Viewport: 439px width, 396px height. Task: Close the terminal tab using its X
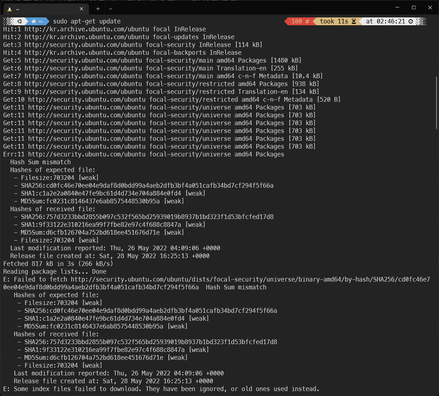[x=81, y=9]
